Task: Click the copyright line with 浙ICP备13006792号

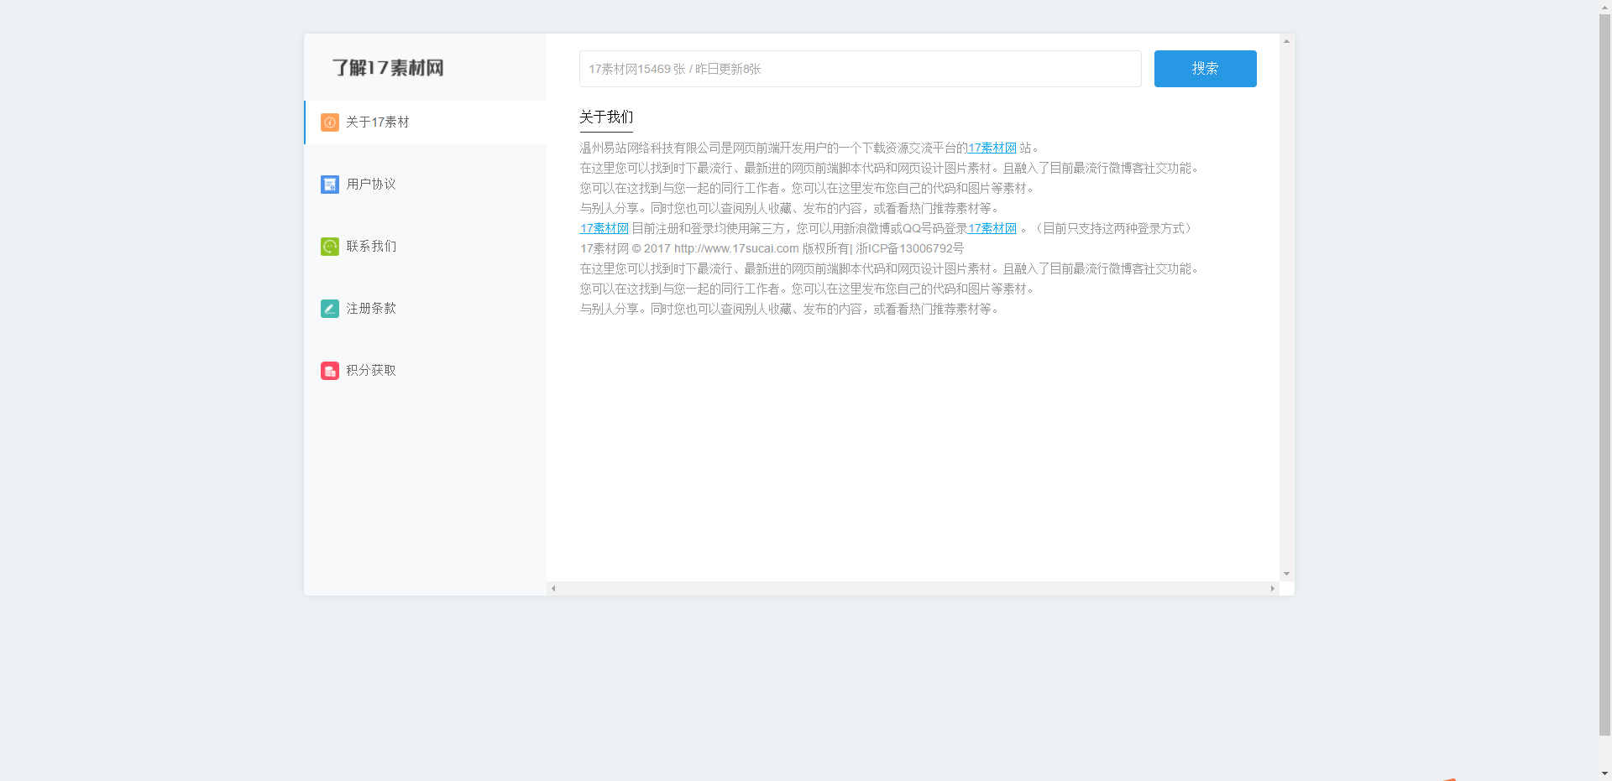Action: (x=772, y=248)
